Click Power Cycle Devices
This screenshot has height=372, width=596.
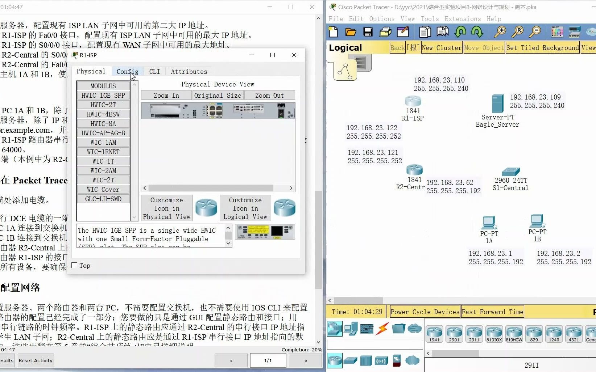(424, 312)
